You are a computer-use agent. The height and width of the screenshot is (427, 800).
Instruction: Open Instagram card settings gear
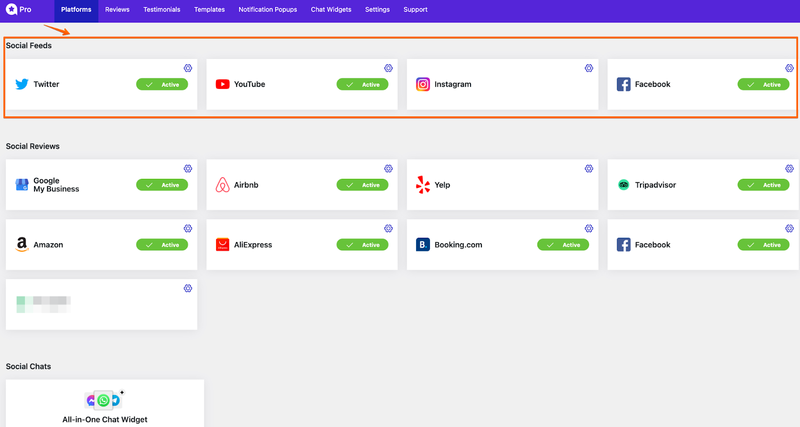(x=589, y=68)
